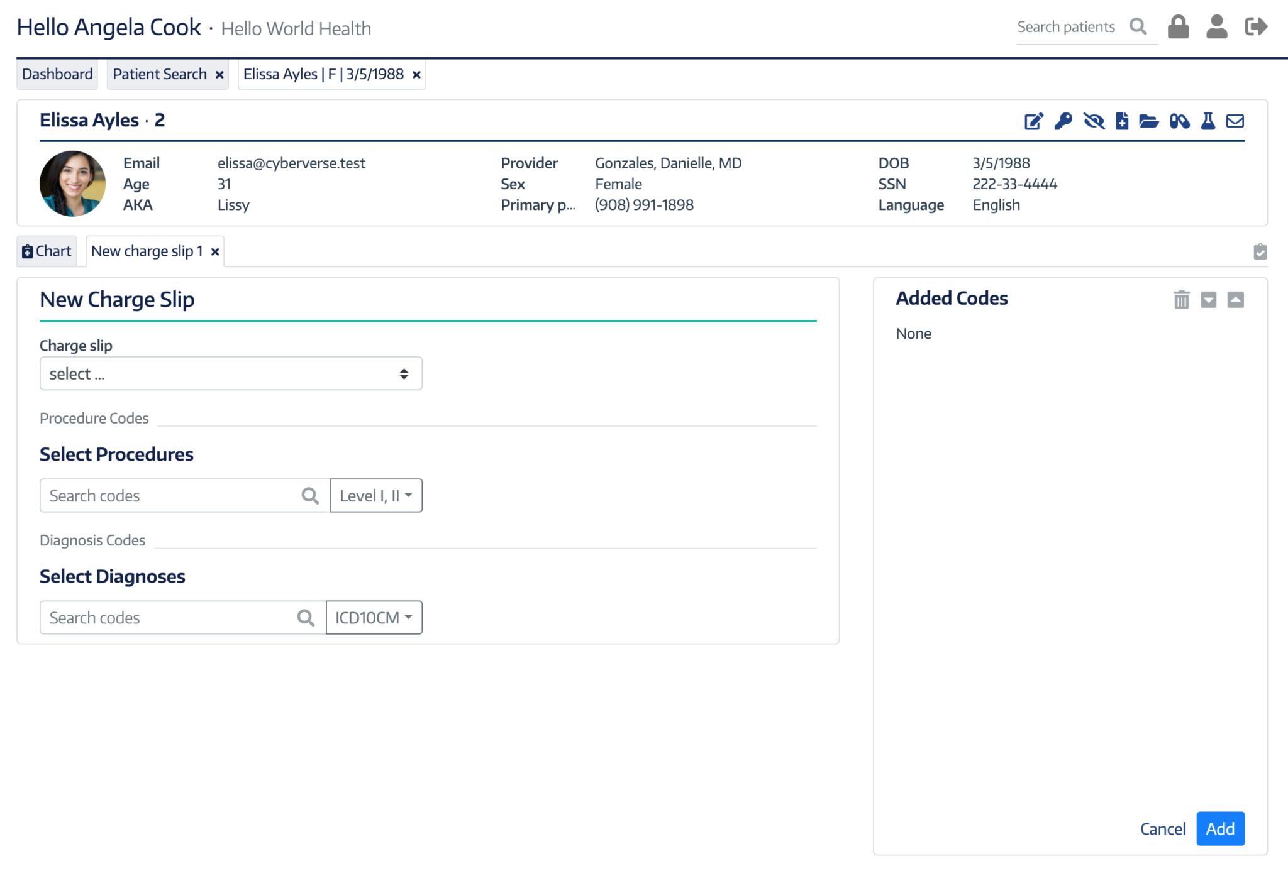Delete added codes with trash icon
Viewport: 1288px width, 871px height.
tap(1182, 300)
